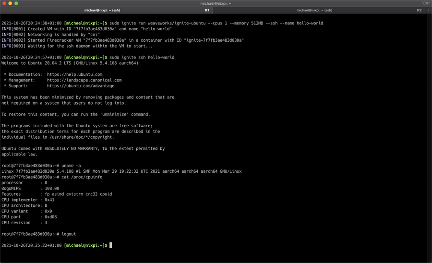Click the 'logout' command

(69, 234)
